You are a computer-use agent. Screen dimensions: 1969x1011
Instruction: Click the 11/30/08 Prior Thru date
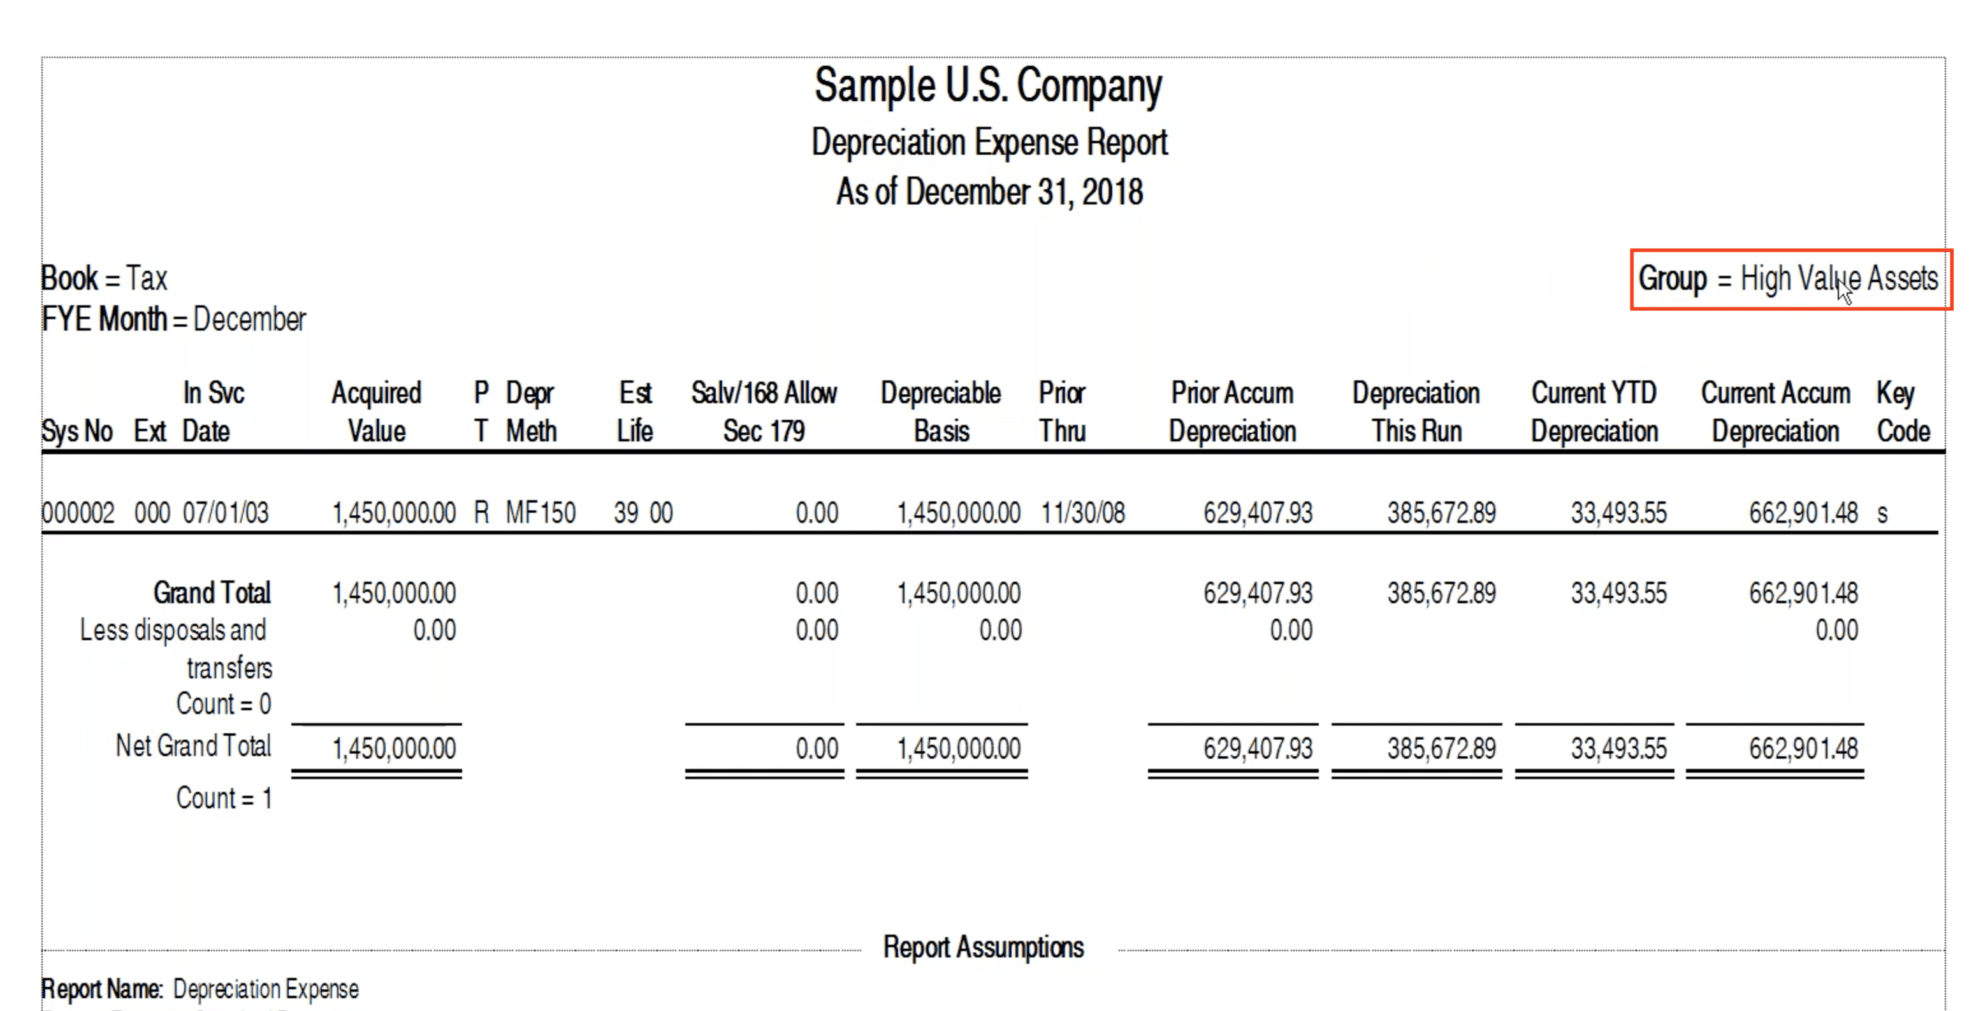coord(1082,513)
